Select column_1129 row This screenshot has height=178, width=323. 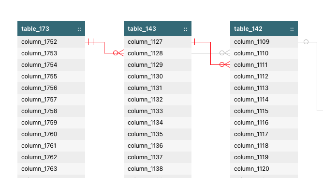[158, 65]
